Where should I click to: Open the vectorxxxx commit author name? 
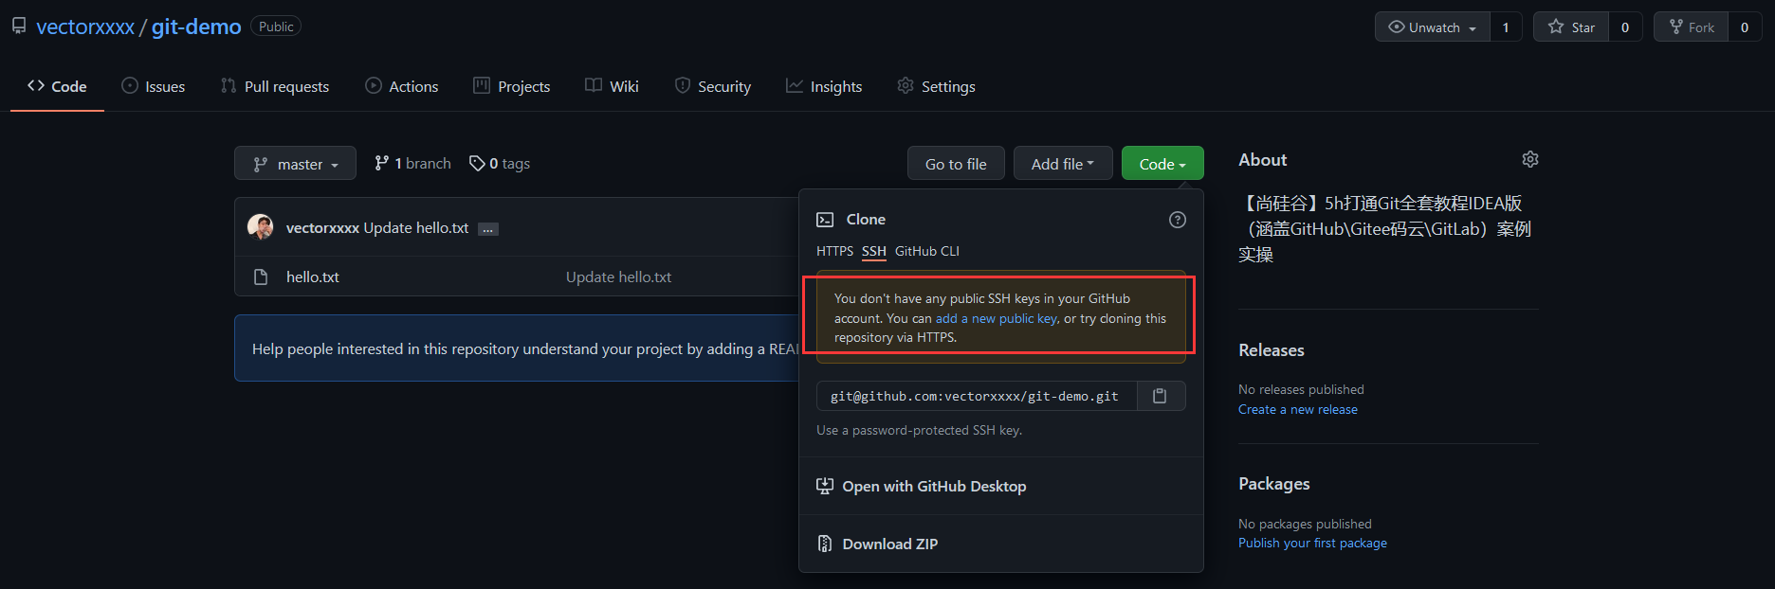click(x=322, y=228)
